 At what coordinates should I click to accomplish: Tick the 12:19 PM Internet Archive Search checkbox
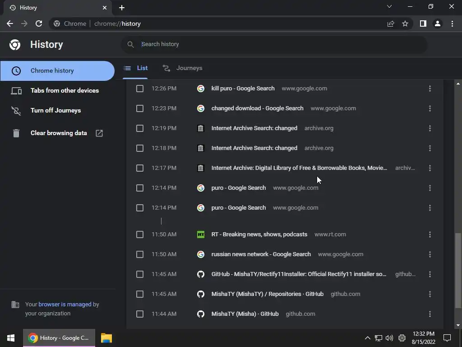(x=140, y=128)
